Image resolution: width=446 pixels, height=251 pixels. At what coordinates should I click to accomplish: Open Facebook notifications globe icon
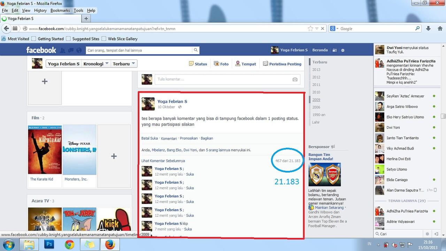[79, 50]
